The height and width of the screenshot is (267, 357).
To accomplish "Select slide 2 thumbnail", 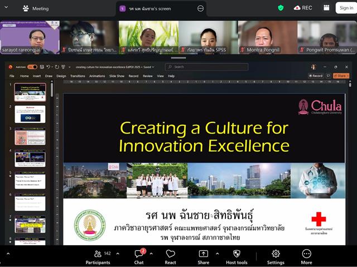I will tap(30, 114).
